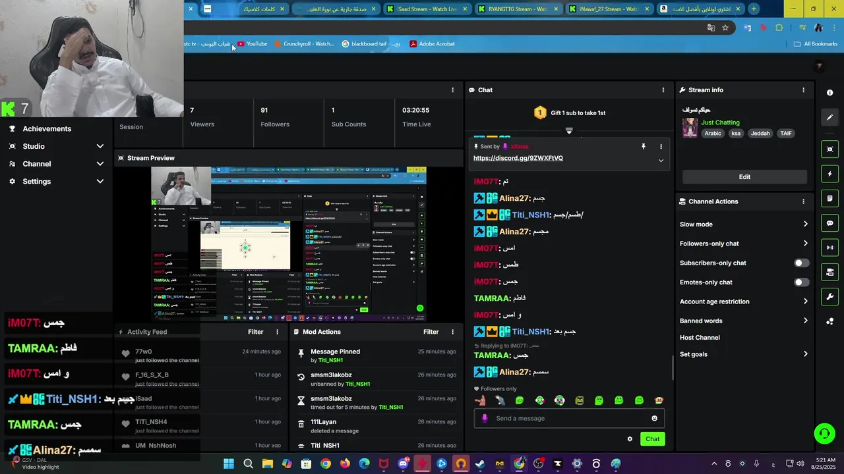Switch to iSaad Stream browser tab
Viewport: 844px width, 474px height.
[426, 9]
